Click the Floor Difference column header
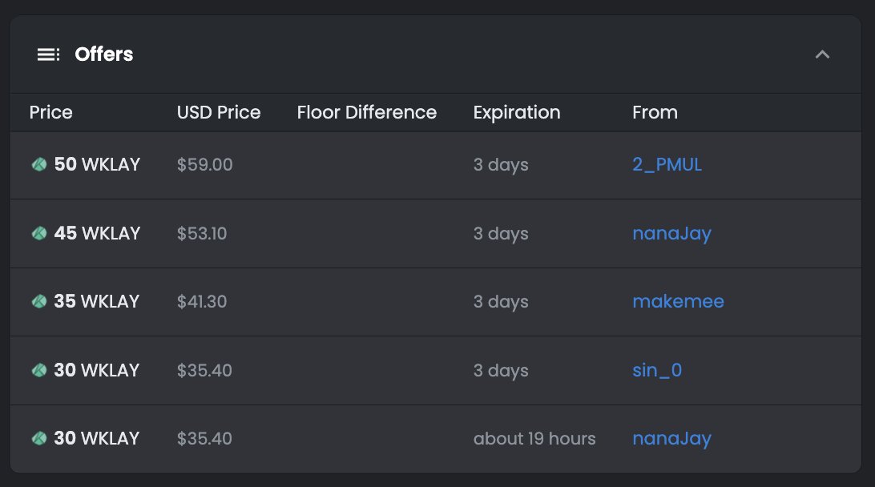 367,113
